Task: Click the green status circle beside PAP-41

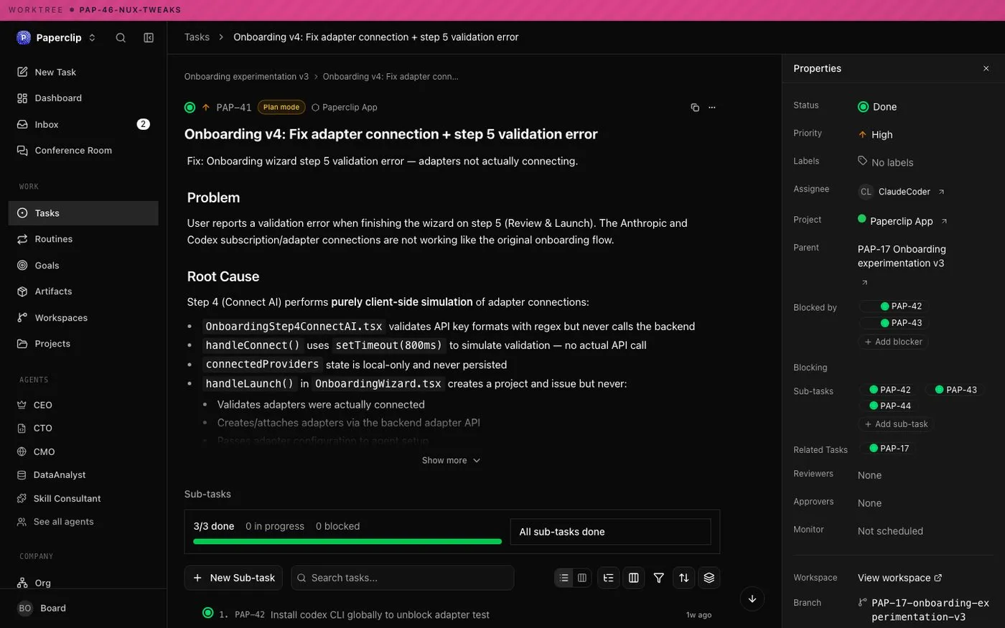Action: (190, 108)
